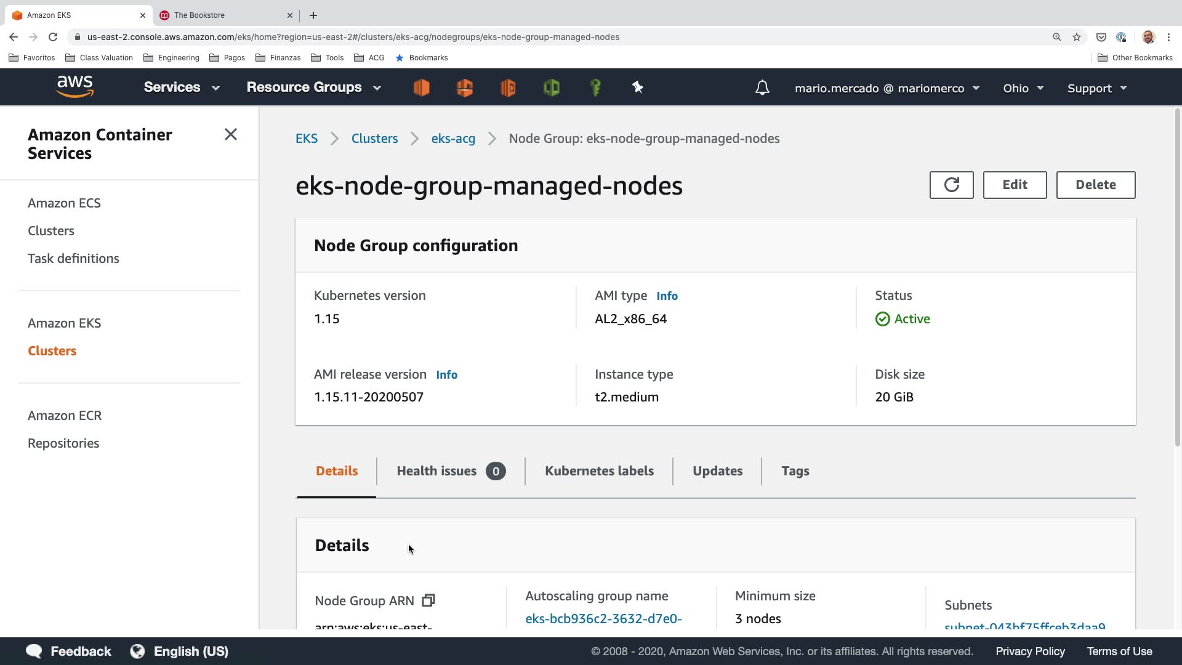Open the first orange service shortcut icon

tap(422, 88)
